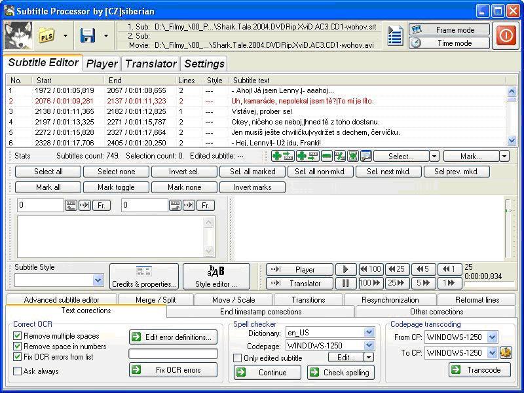Expand the PLS open dropdown arrow
The image size is (524, 393).
(x=65, y=35)
